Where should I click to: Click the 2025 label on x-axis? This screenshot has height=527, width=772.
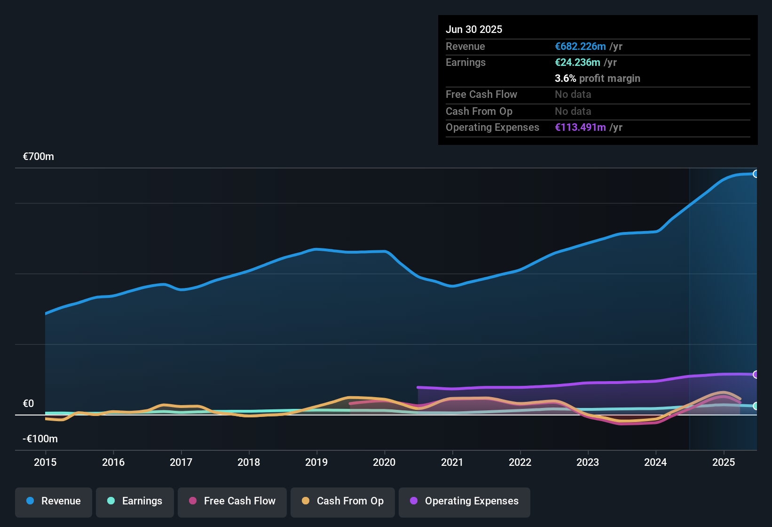(723, 462)
